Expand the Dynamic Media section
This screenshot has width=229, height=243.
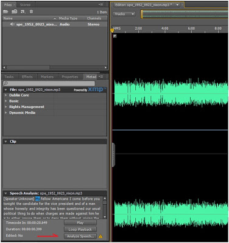pyautogui.click(x=6, y=113)
